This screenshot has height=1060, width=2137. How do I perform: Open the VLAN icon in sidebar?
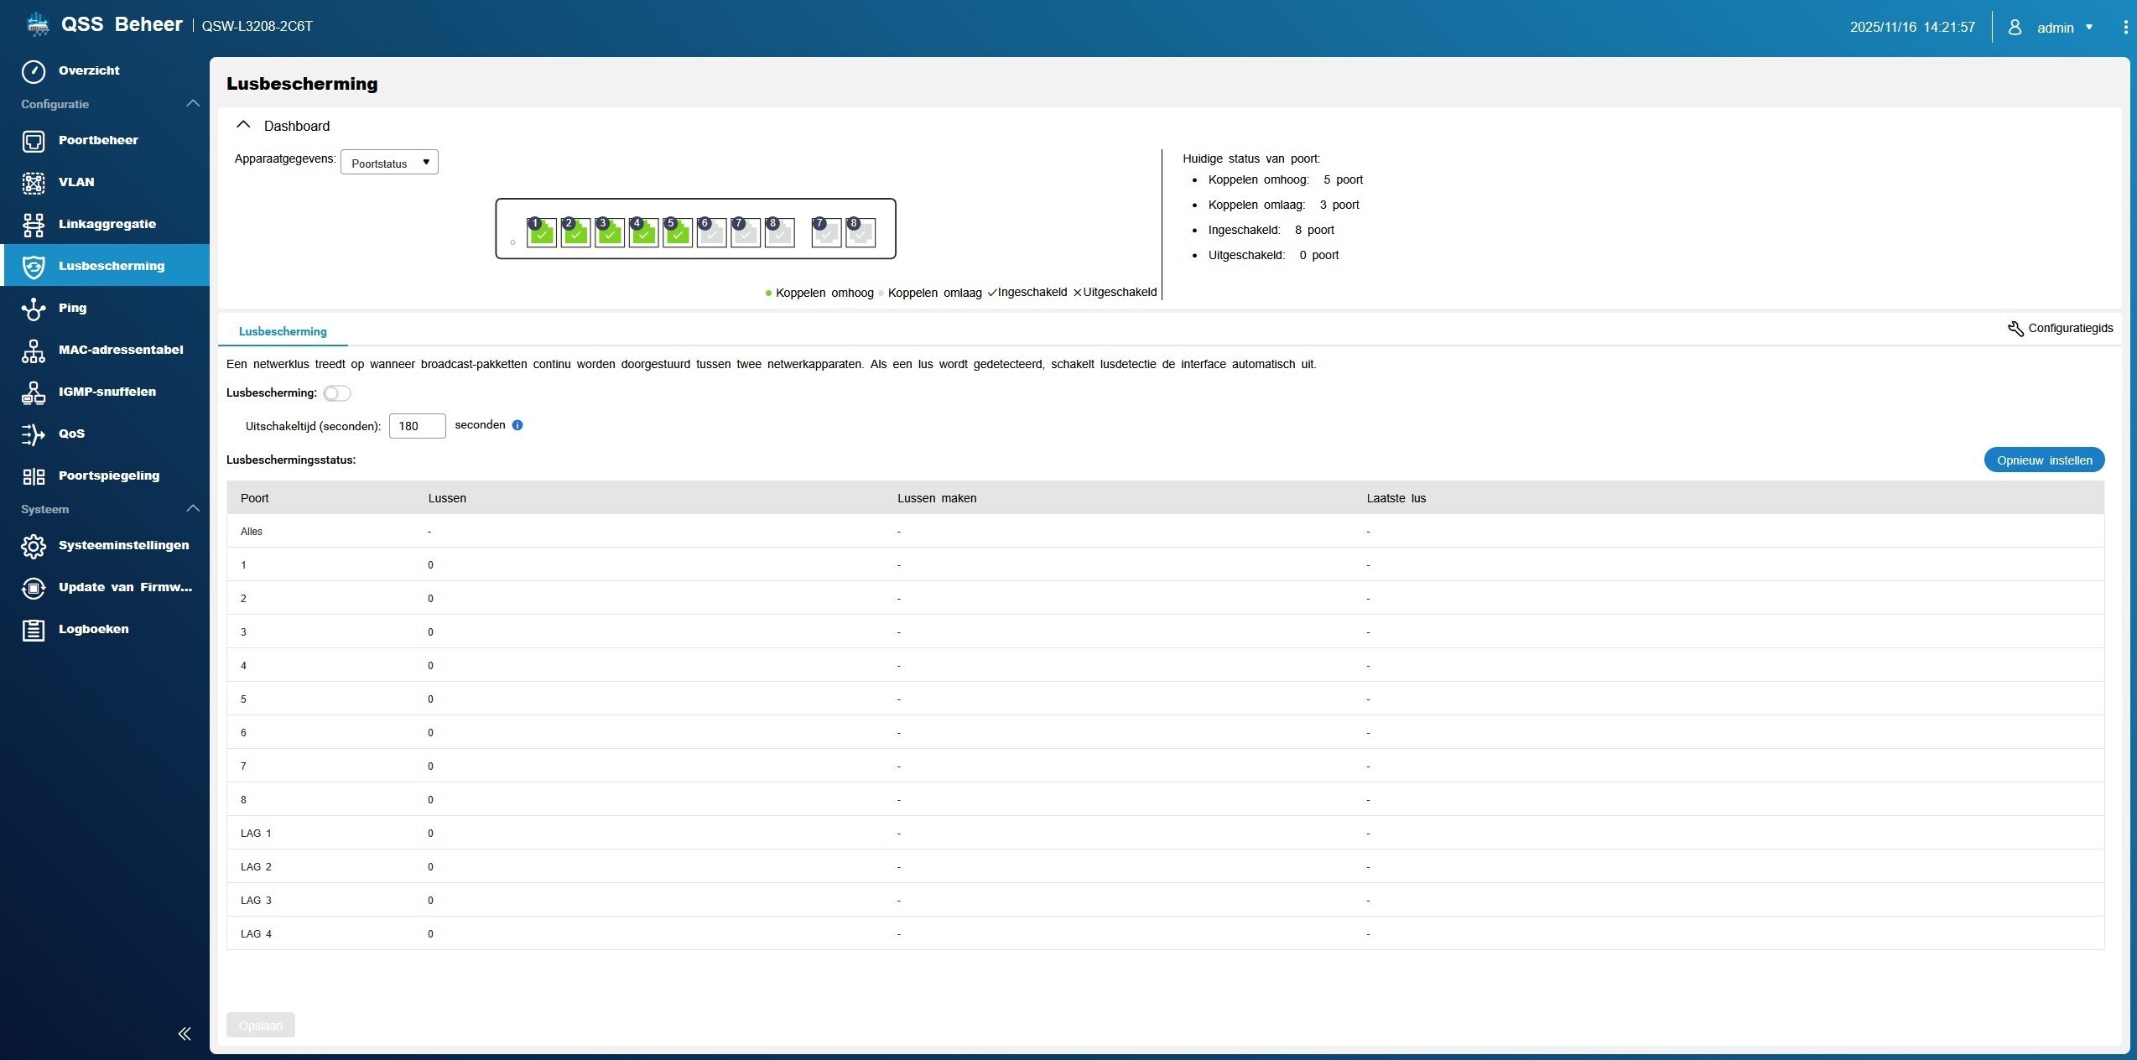click(x=34, y=182)
